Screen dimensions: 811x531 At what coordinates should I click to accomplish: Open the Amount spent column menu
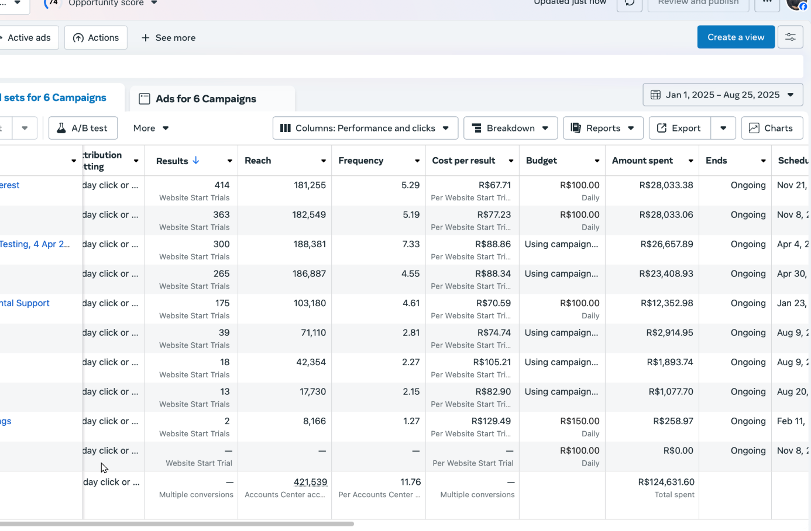[x=691, y=161]
